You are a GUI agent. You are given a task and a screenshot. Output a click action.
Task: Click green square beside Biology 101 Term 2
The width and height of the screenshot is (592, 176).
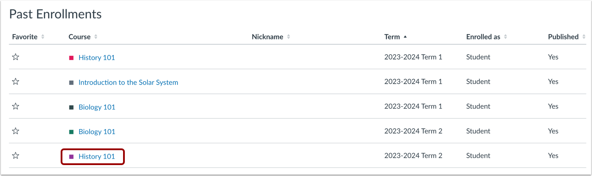tap(72, 132)
